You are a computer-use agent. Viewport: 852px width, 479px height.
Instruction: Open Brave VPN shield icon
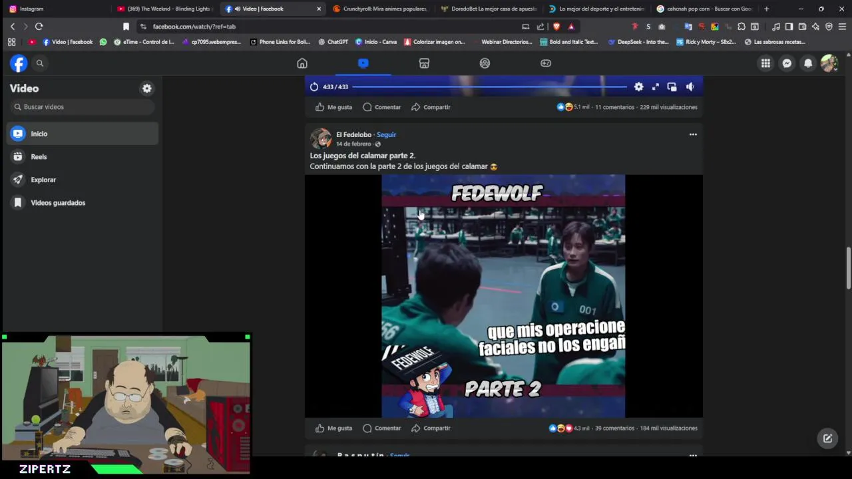point(829,27)
